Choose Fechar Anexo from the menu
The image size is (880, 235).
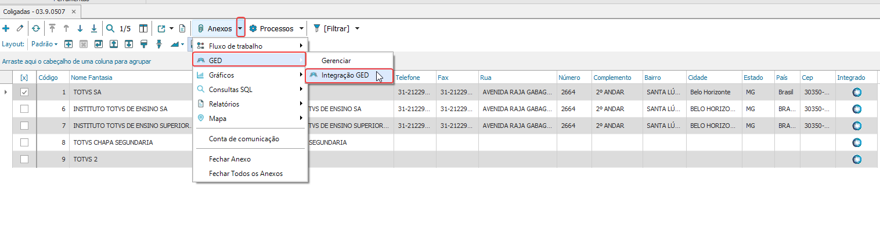coord(250,159)
